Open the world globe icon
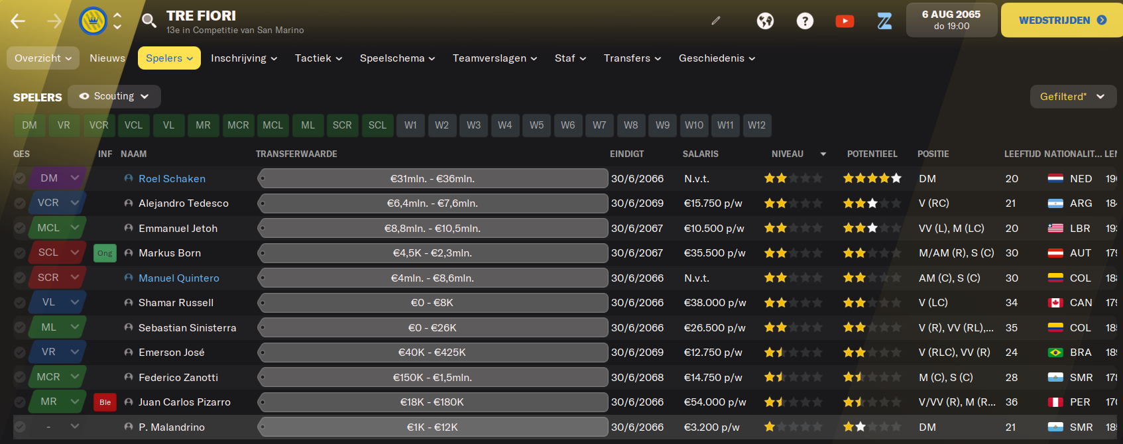Screen dimensions: 1123x444 click(765, 21)
